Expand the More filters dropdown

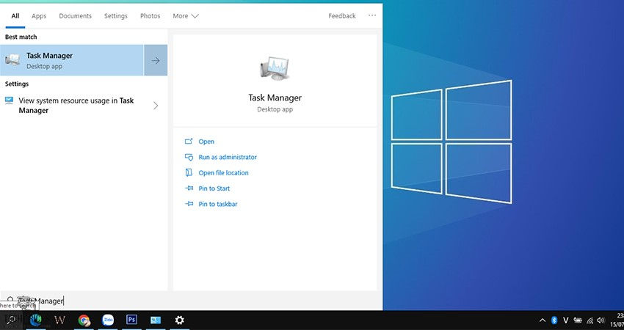point(186,16)
